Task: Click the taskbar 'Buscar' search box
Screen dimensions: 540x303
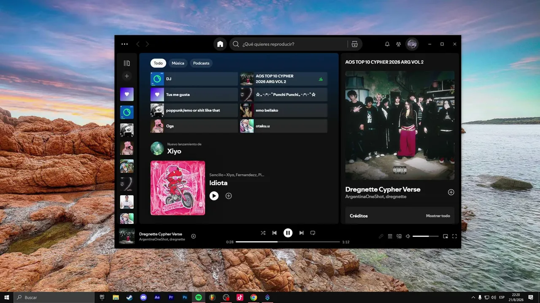Action: (x=54, y=298)
